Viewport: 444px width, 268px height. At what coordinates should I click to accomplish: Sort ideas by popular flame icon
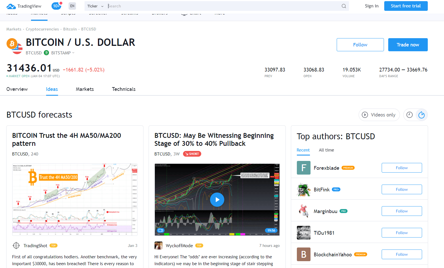pyautogui.click(x=422, y=115)
